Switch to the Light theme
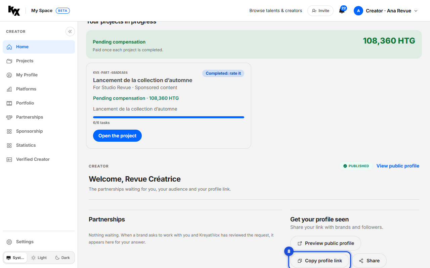The image size is (430, 268). tap(39, 258)
